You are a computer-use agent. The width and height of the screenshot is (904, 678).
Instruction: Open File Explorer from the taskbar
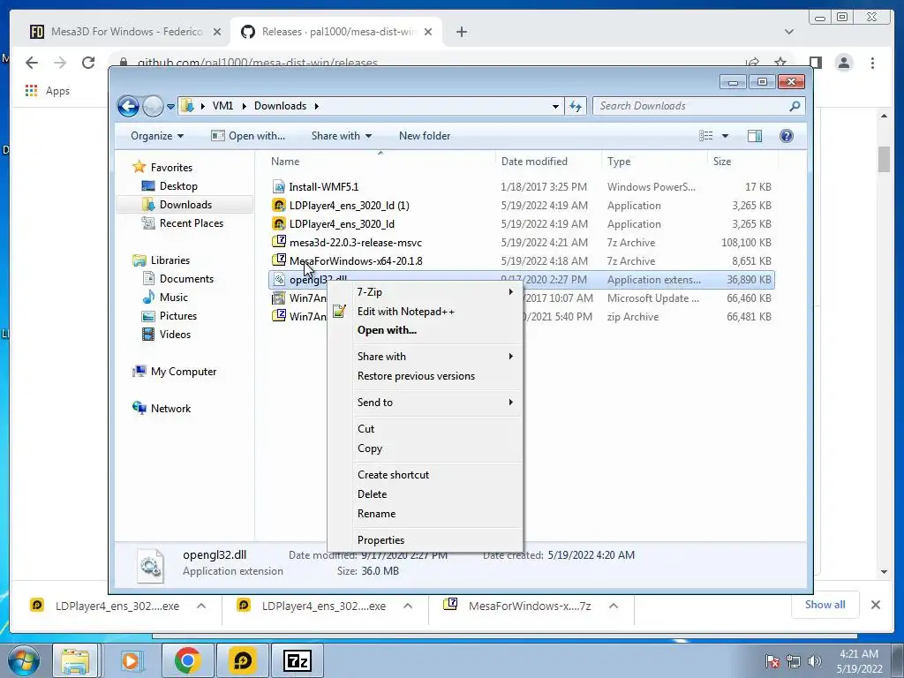(75, 660)
